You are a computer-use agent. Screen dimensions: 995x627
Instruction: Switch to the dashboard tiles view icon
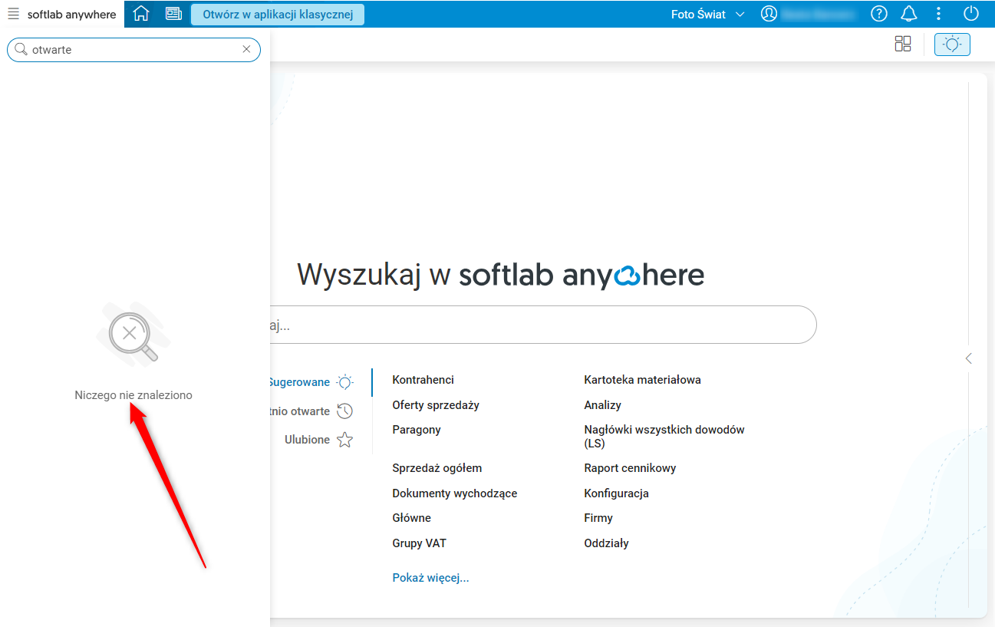click(903, 44)
